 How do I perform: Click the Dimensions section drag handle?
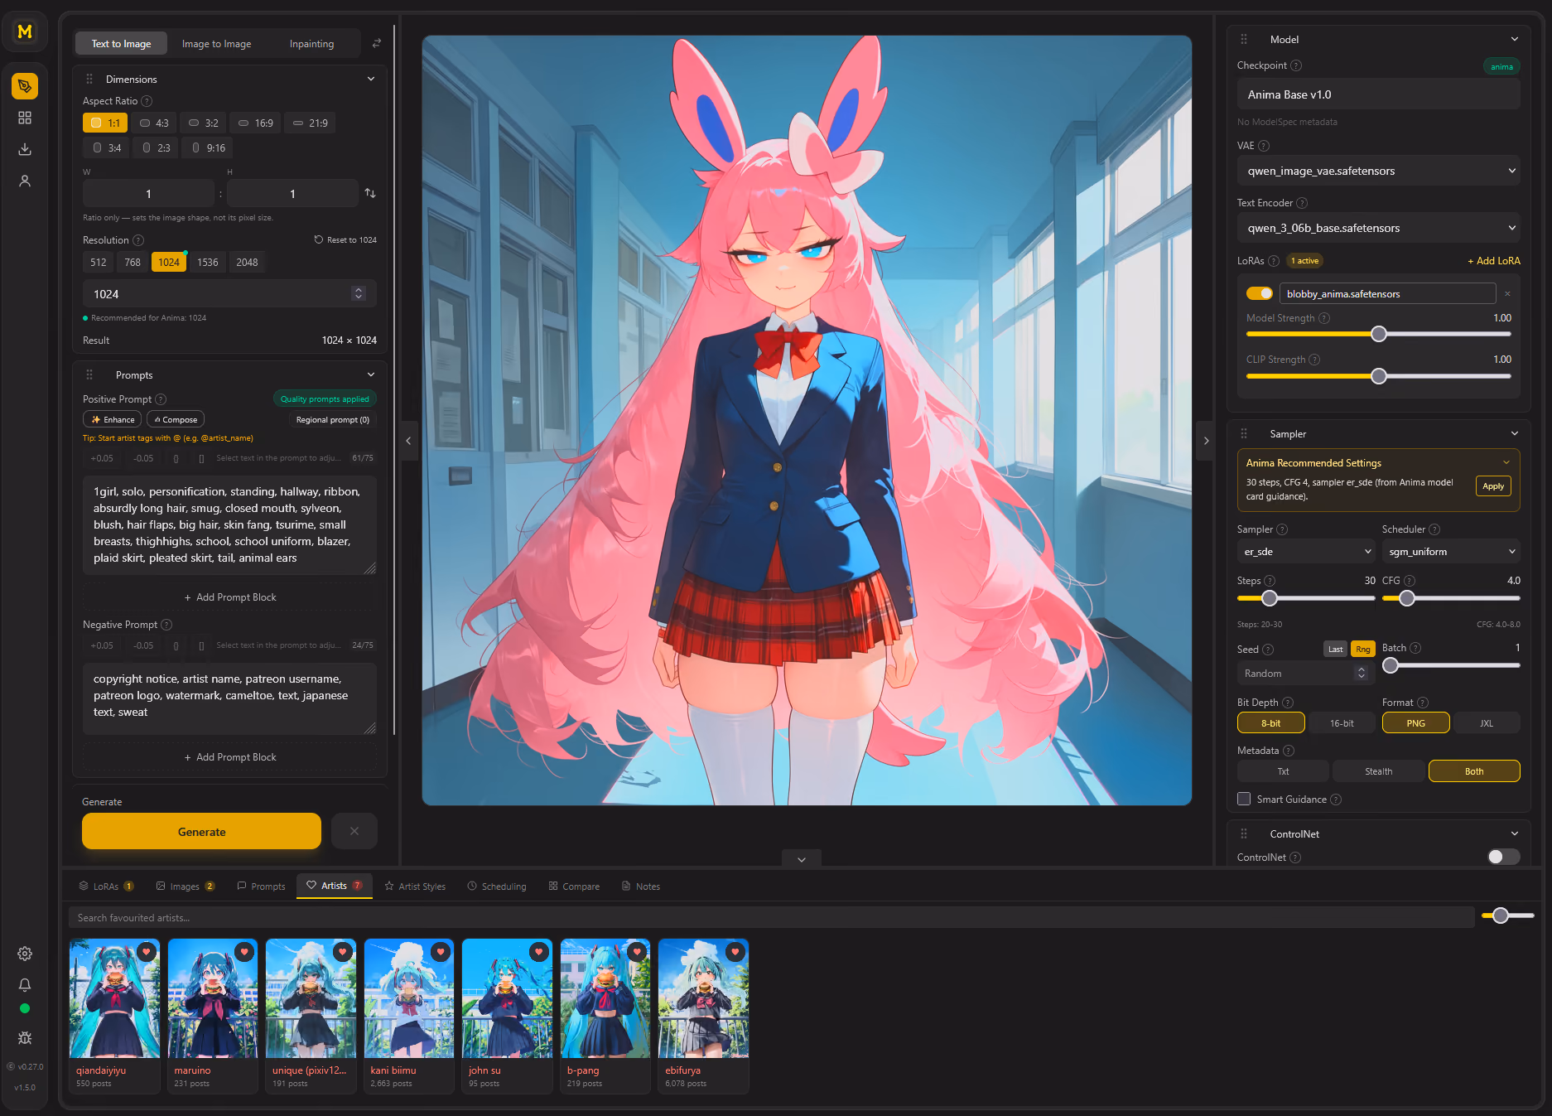(x=89, y=80)
